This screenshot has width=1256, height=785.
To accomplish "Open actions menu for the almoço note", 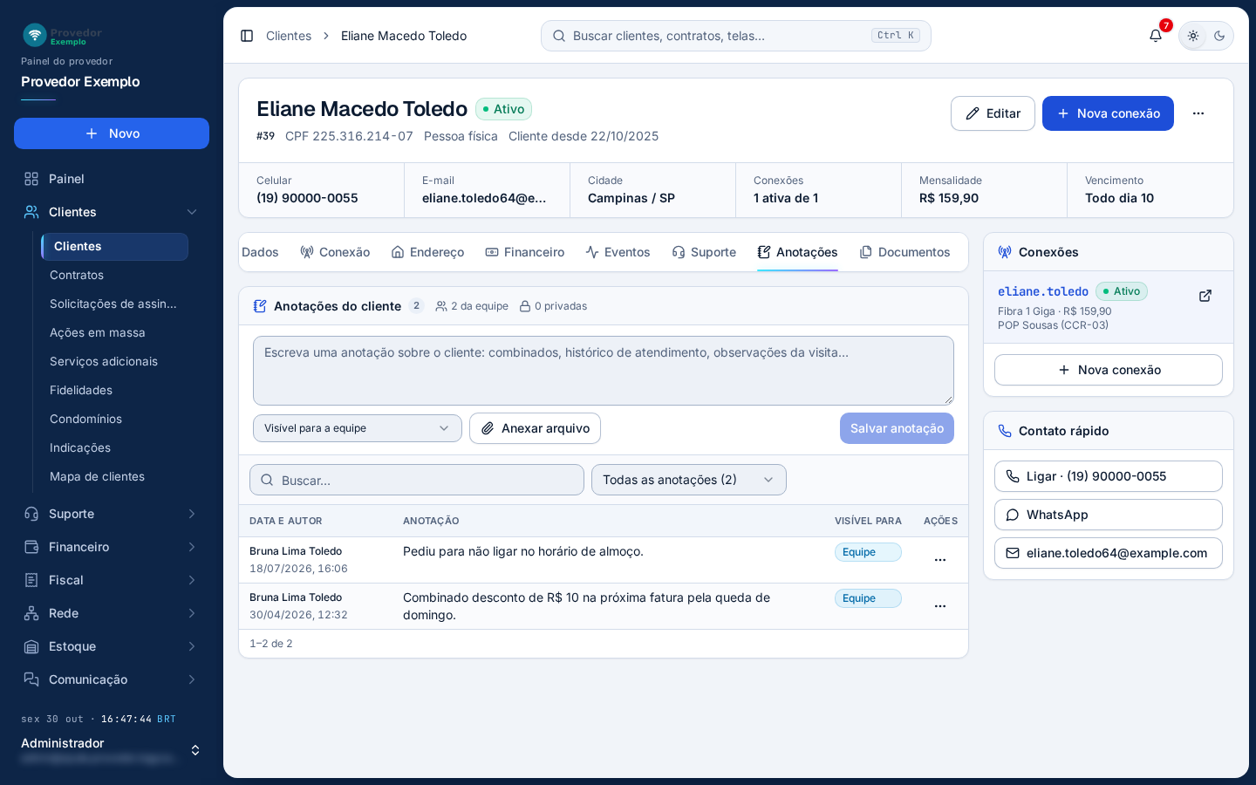I will (x=940, y=560).
